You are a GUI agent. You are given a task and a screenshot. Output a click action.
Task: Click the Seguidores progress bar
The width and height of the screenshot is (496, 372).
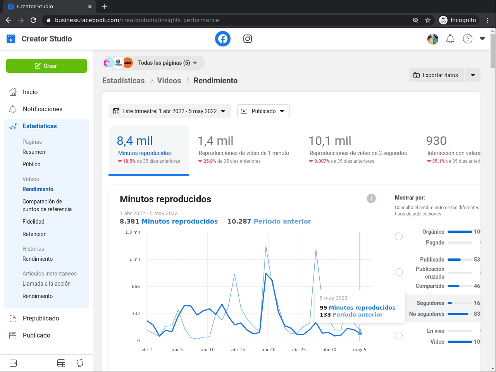coord(460,303)
